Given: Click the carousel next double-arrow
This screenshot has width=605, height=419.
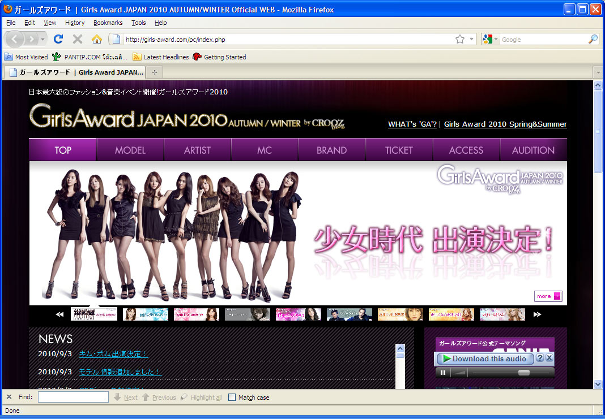Looking at the screenshot, I should pos(537,314).
